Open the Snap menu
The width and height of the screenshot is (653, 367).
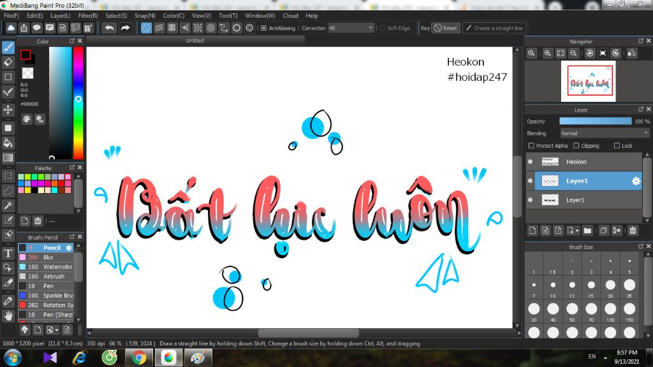tap(145, 15)
